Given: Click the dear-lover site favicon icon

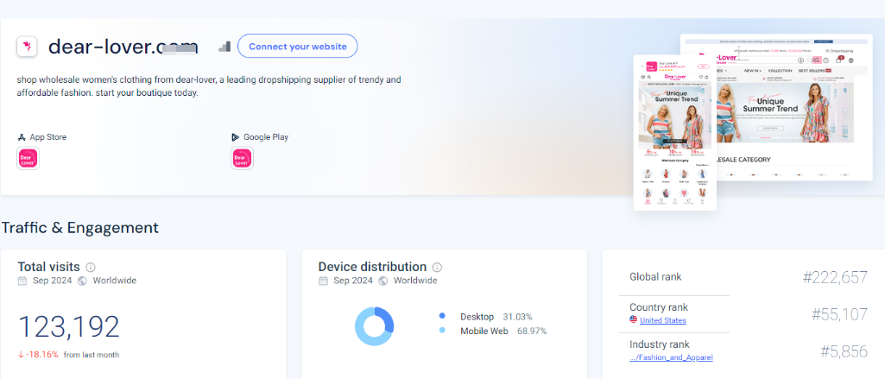Looking at the screenshot, I should pyautogui.click(x=28, y=46).
